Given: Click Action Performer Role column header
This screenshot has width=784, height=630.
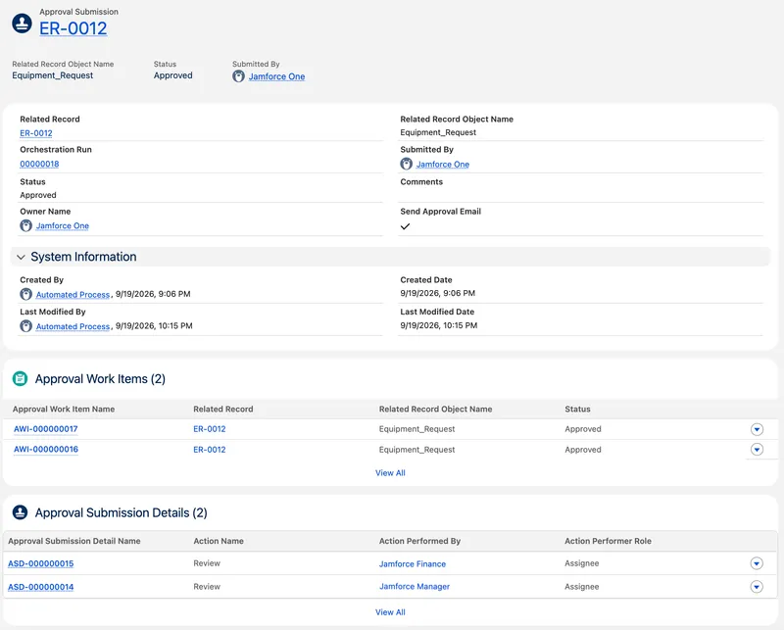Looking at the screenshot, I should pos(608,541).
